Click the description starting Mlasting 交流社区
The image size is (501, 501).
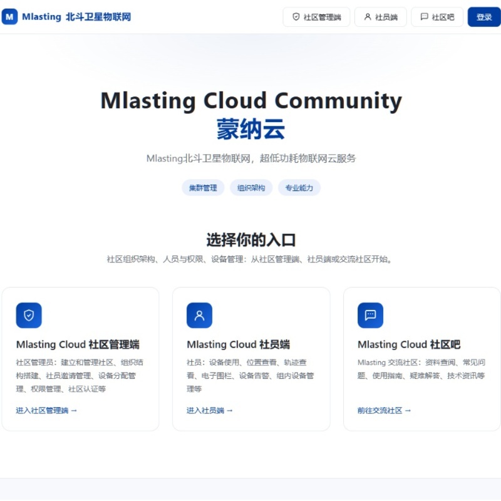(x=421, y=369)
